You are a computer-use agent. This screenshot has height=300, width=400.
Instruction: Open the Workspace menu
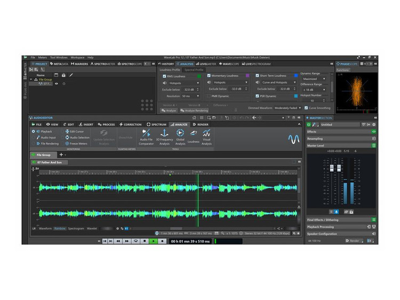(77, 57)
